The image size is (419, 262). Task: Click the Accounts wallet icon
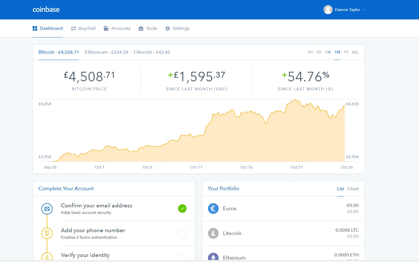tap(106, 28)
